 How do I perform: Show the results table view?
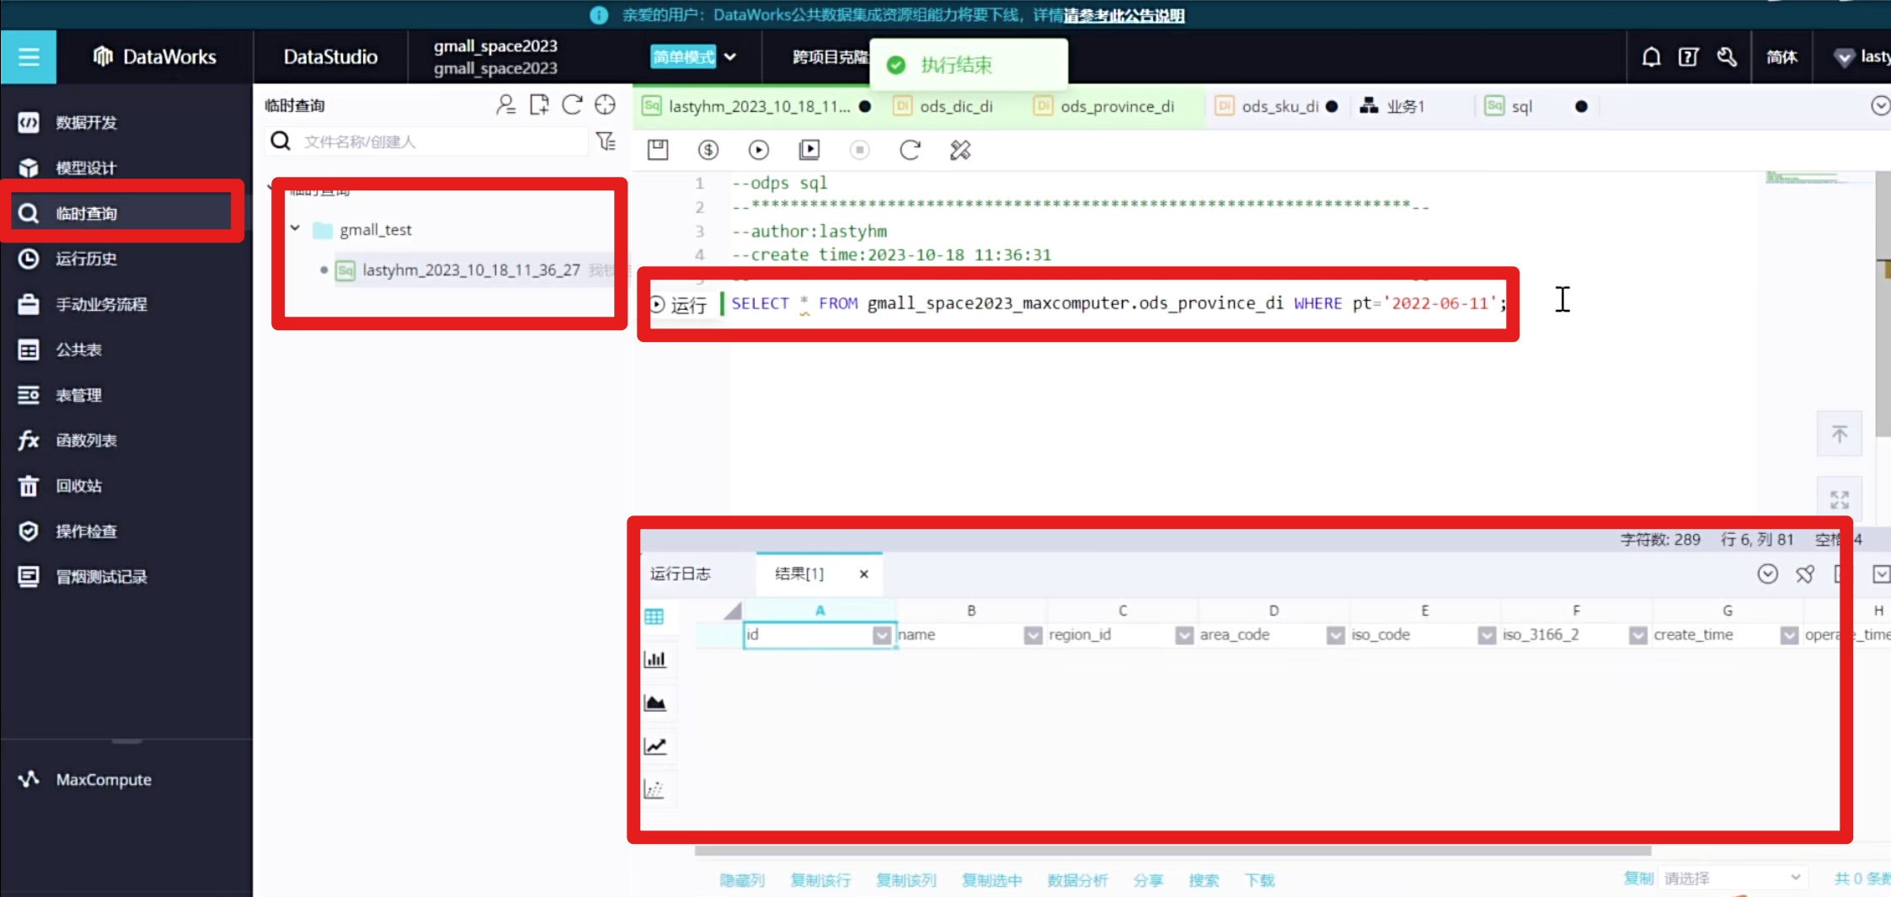tap(654, 617)
